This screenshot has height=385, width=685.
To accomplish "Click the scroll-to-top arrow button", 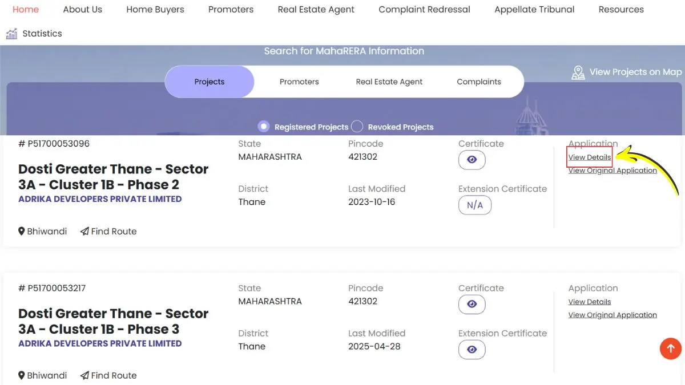I will click(671, 348).
